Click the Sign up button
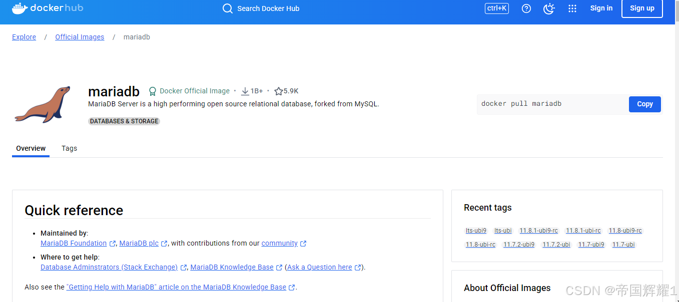 [x=642, y=8]
